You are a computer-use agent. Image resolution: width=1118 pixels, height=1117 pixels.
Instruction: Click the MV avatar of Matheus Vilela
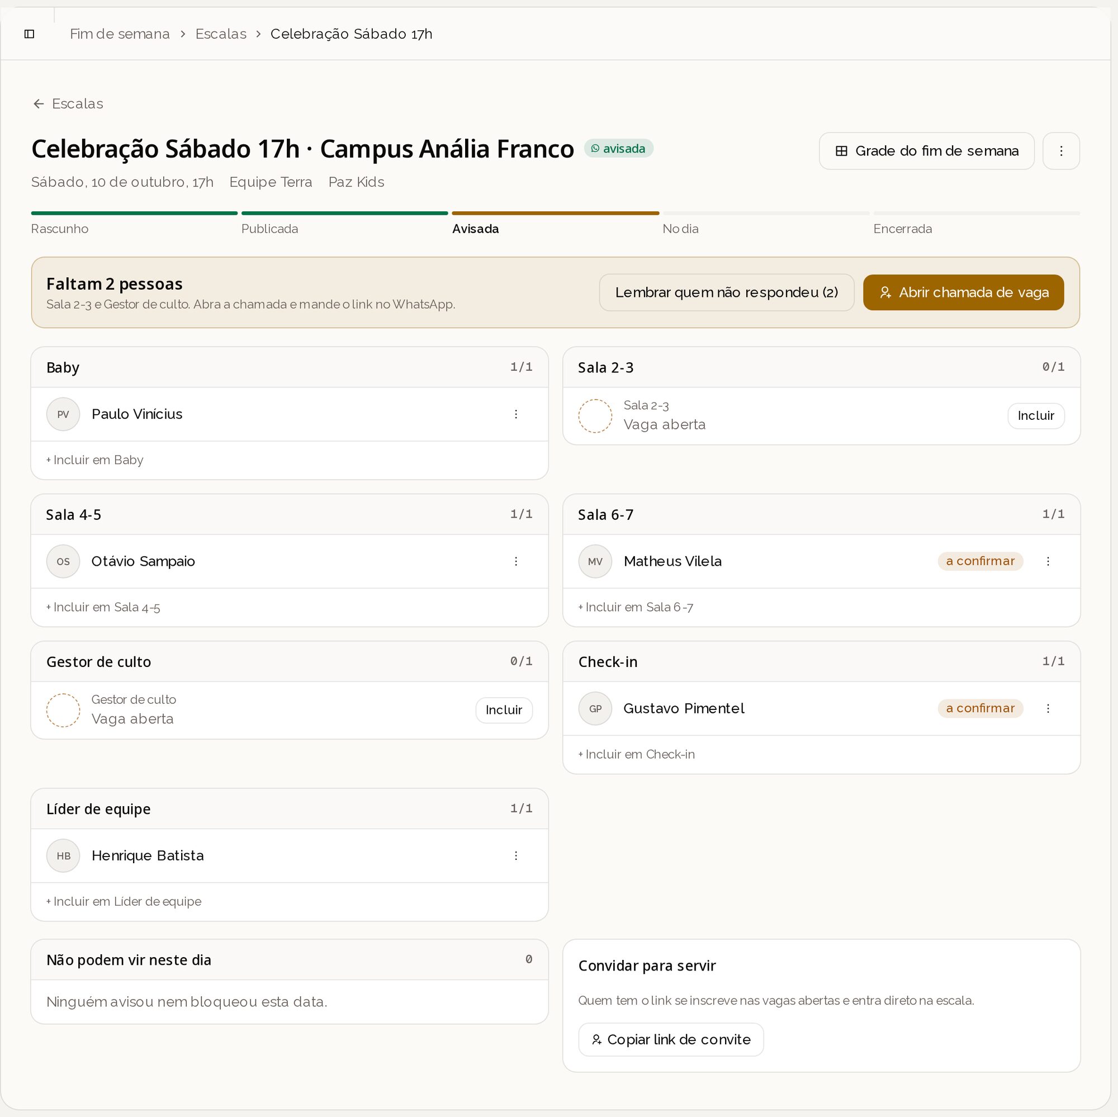(x=595, y=561)
